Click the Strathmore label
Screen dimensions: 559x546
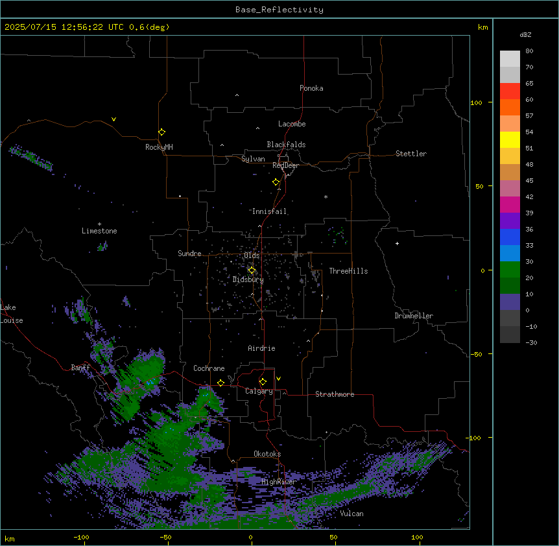[335, 394]
